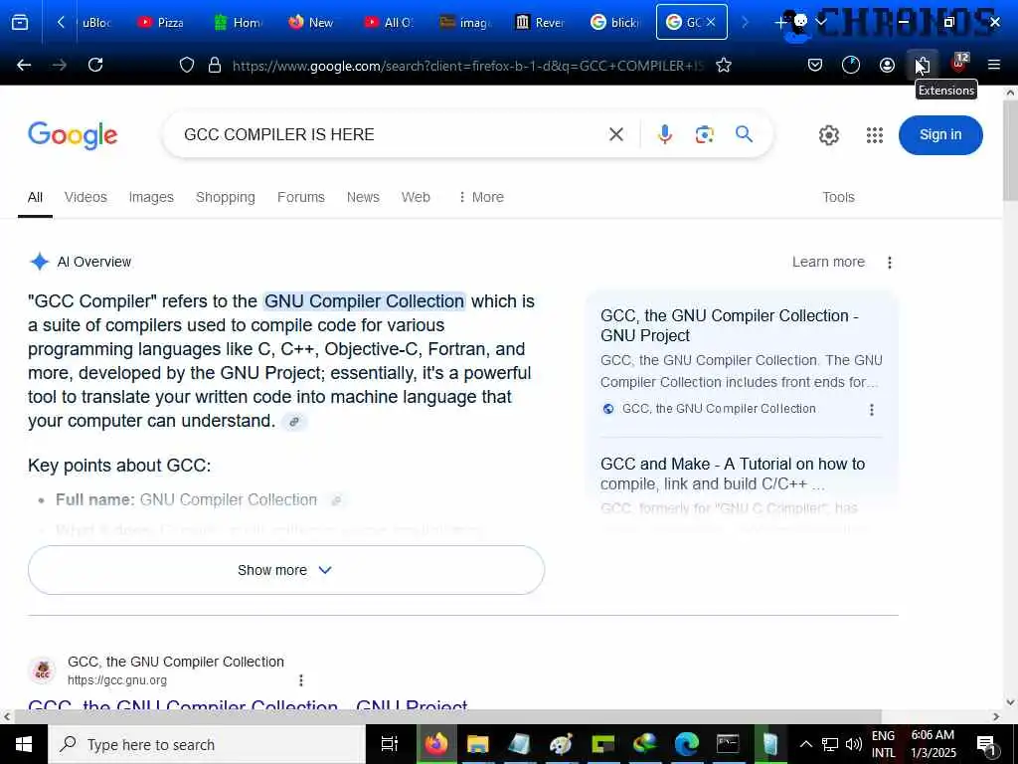Open File Explorer from the taskbar
Screen dimensions: 1018x764
pos(477,744)
